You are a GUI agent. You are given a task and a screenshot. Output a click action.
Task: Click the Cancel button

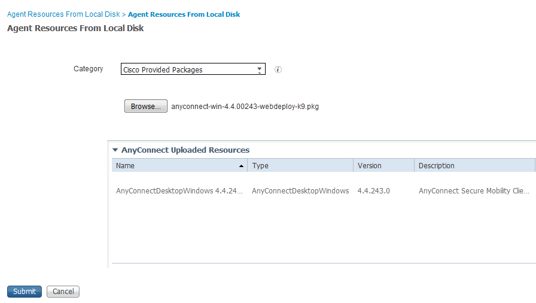[63, 292]
